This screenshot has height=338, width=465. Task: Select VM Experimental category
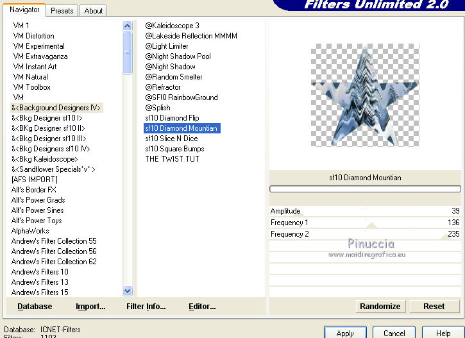click(x=38, y=46)
